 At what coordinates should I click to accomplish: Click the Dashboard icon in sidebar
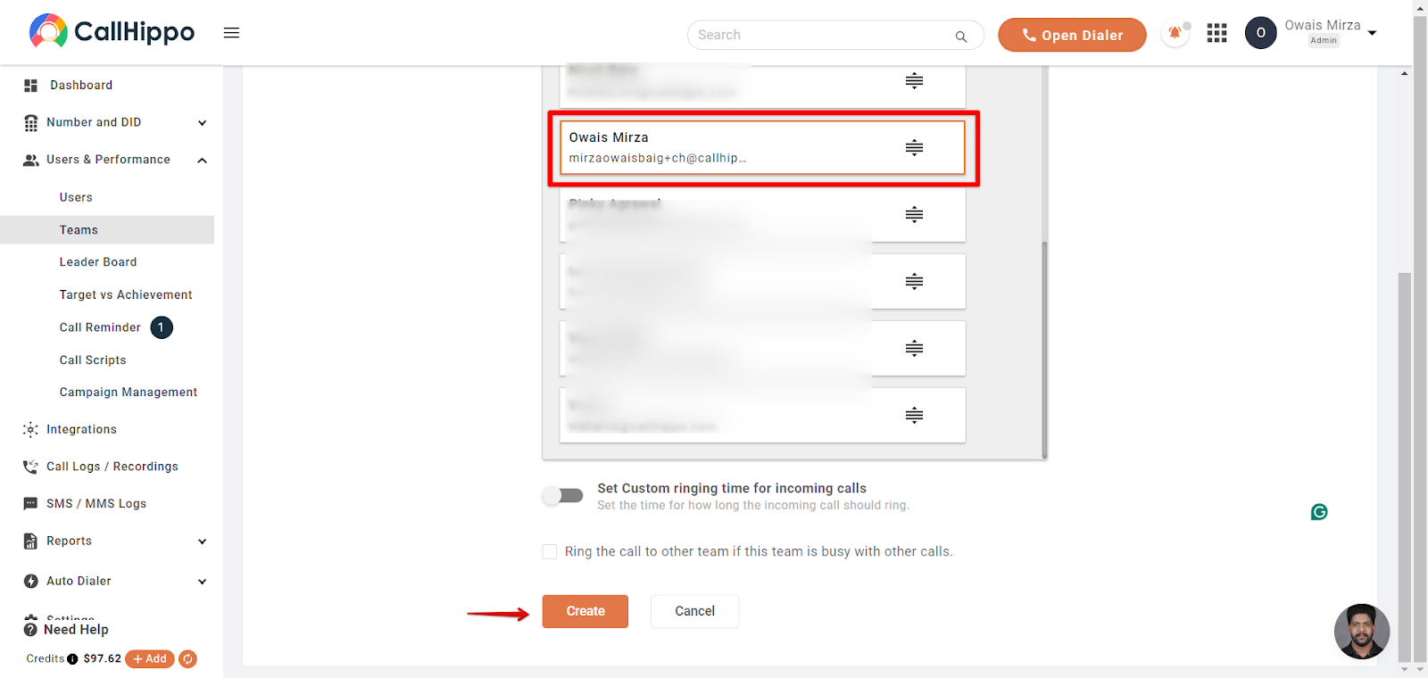pos(31,86)
